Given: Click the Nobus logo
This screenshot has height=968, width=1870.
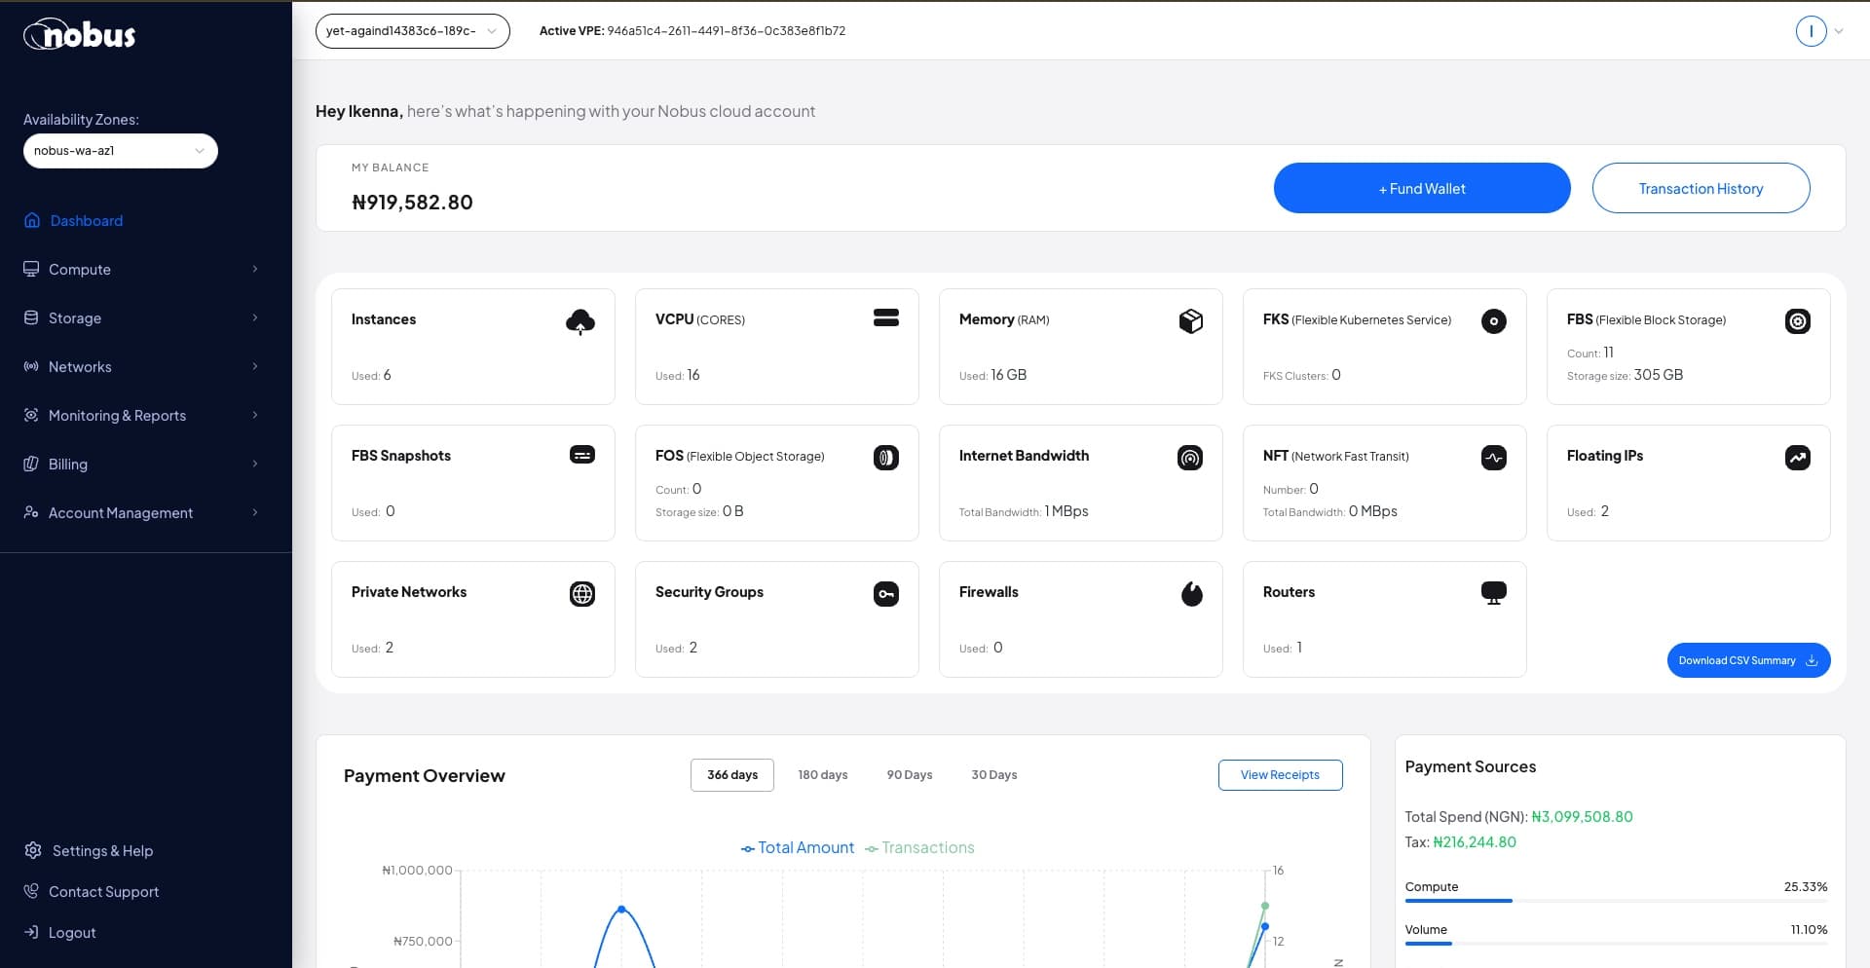Looking at the screenshot, I should (80, 34).
